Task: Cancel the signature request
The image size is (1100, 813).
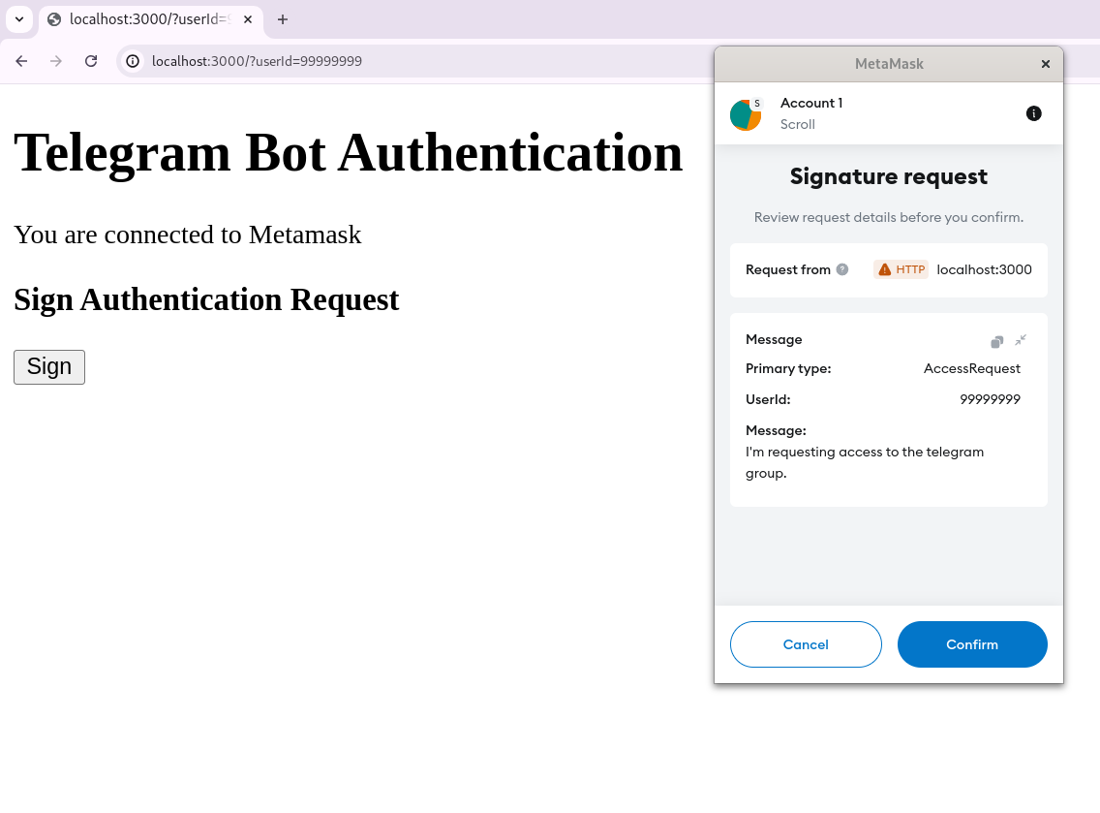Action: (806, 643)
